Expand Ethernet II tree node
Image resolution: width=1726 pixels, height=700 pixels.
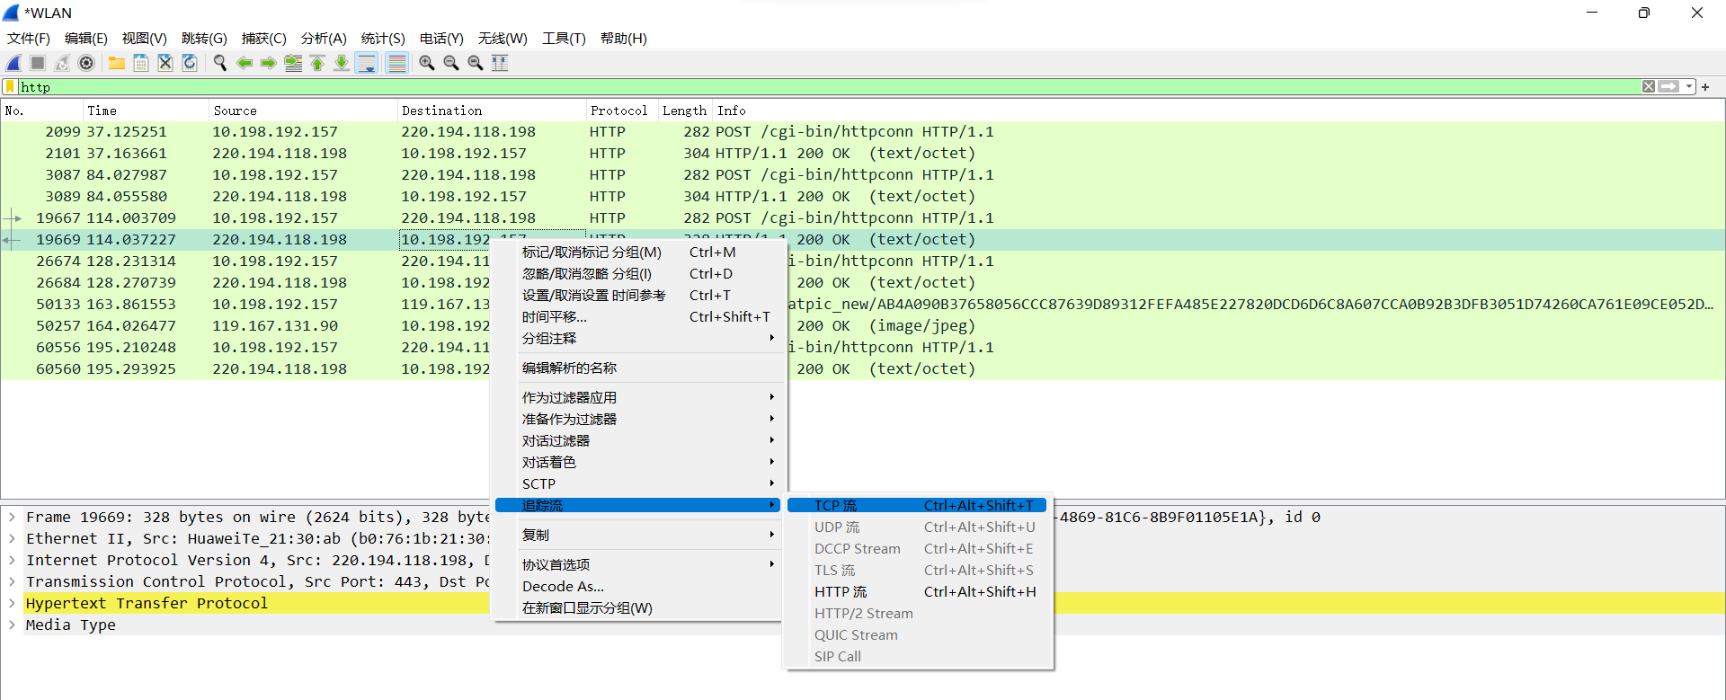[x=12, y=539]
